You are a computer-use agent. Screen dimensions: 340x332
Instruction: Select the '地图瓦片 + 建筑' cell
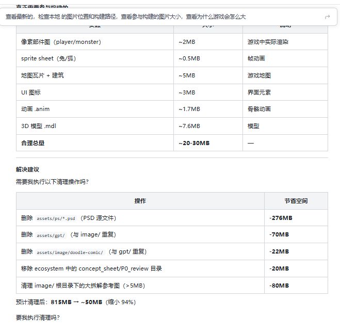click(95, 75)
